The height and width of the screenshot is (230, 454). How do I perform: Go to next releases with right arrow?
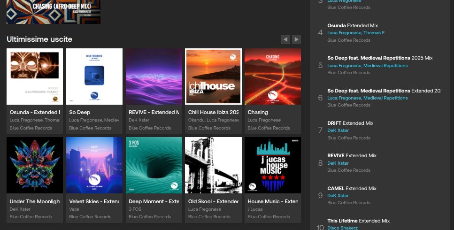pyautogui.click(x=296, y=39)
